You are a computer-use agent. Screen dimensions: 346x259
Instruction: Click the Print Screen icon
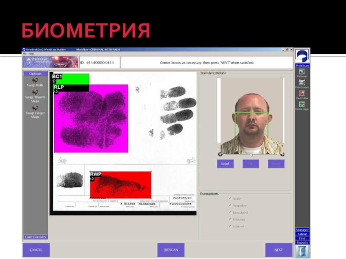pos(302,82)
